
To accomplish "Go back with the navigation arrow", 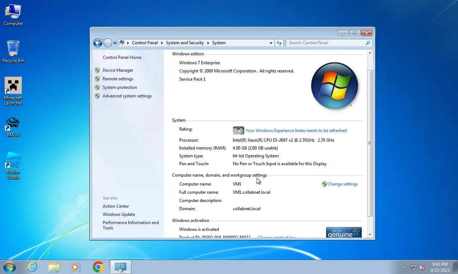I will [98, 43].
